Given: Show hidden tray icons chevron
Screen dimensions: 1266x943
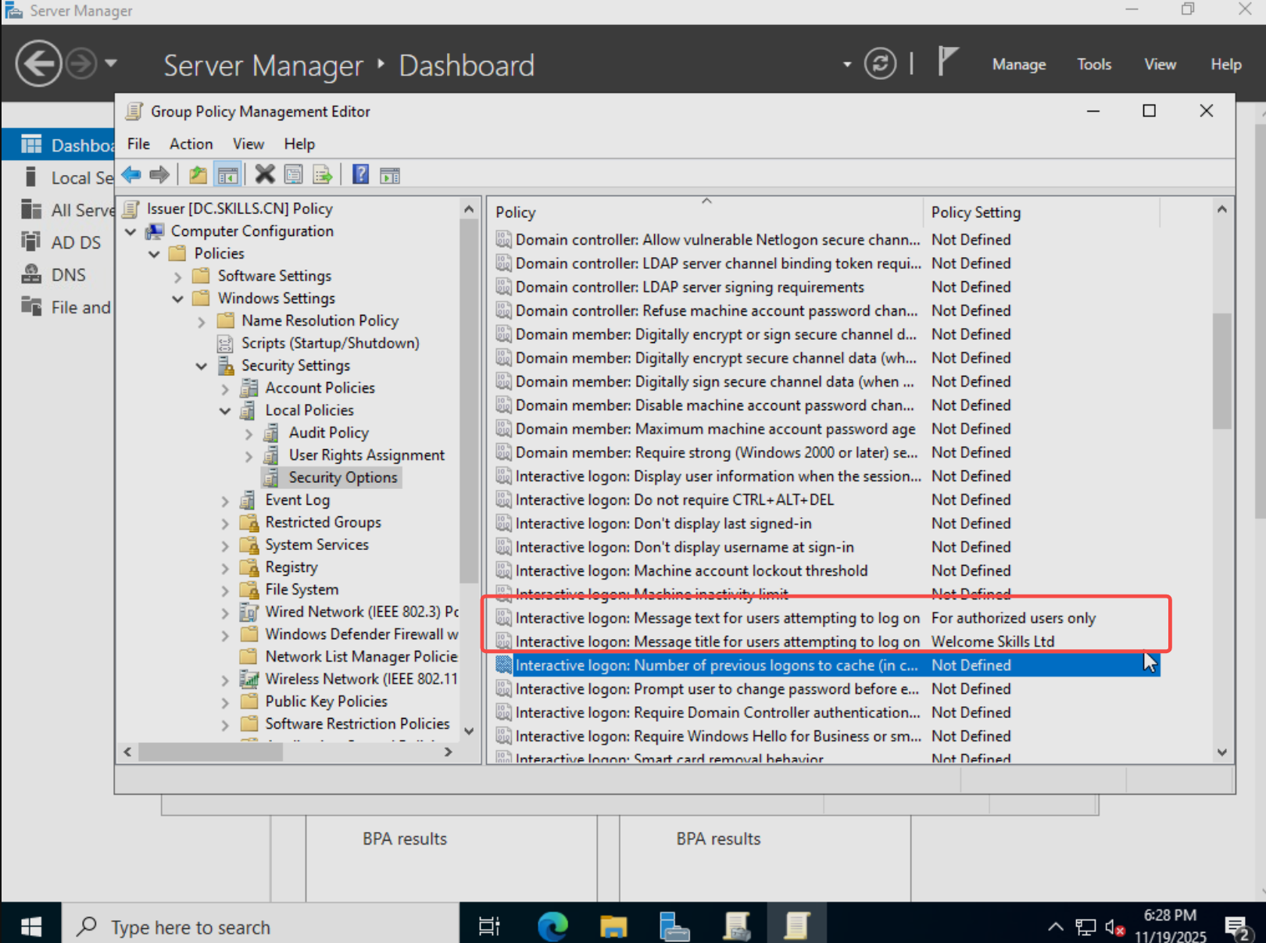Looking at the screenshot, I should (1055, 927).
